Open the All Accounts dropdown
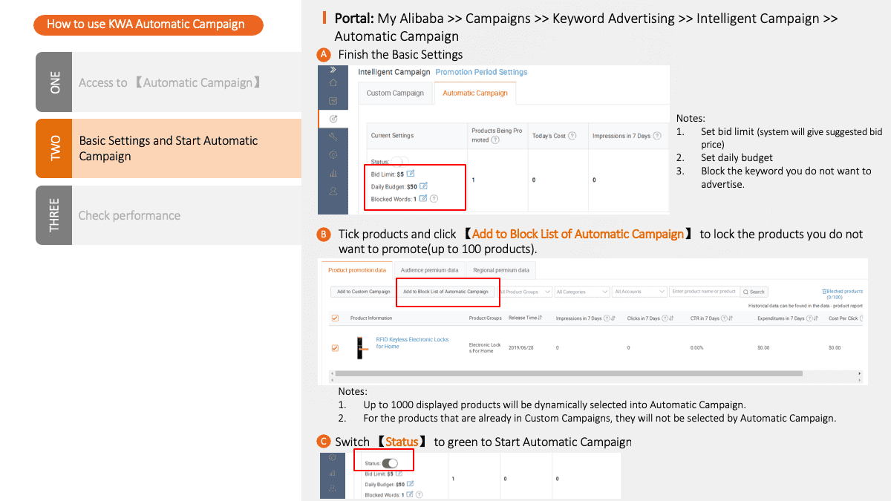 (640, 292)
